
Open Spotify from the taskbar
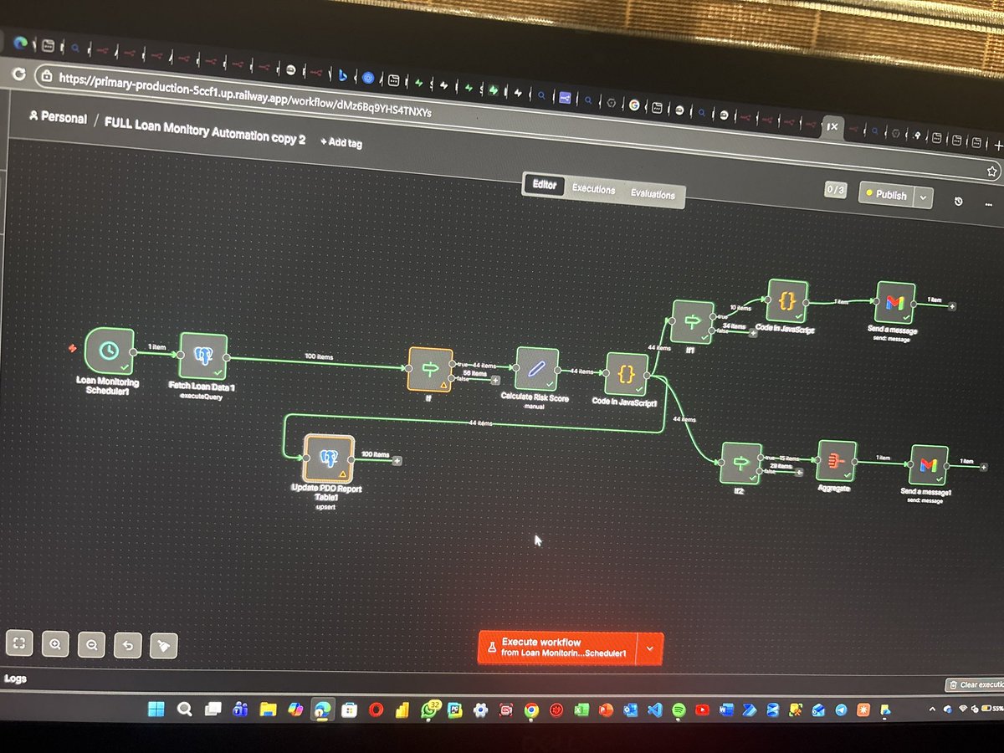(679, 709)
